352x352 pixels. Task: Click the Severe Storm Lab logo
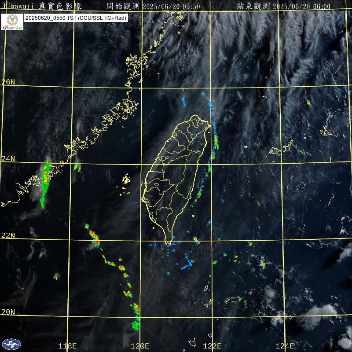[x=12, y=22]
